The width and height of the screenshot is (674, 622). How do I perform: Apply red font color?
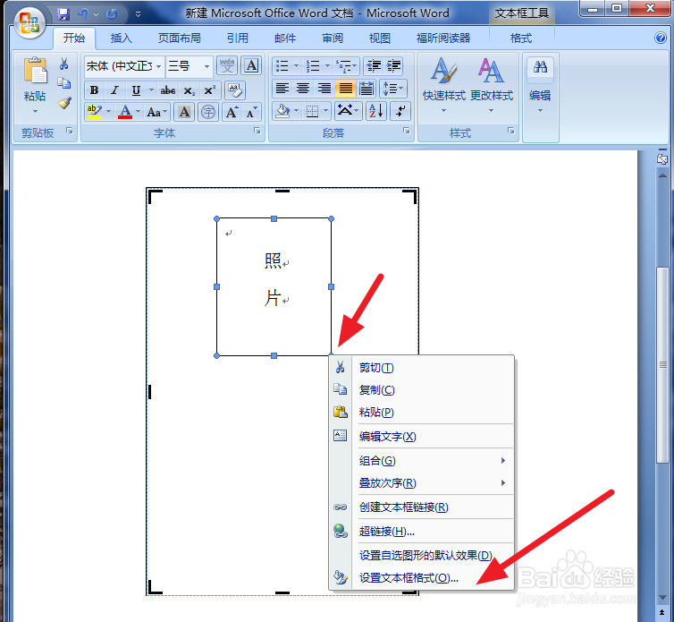pos(125,112)
